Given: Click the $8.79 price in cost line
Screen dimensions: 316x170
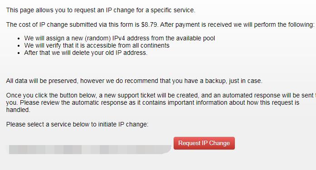Looking at the screenshot, I should 149,24.
